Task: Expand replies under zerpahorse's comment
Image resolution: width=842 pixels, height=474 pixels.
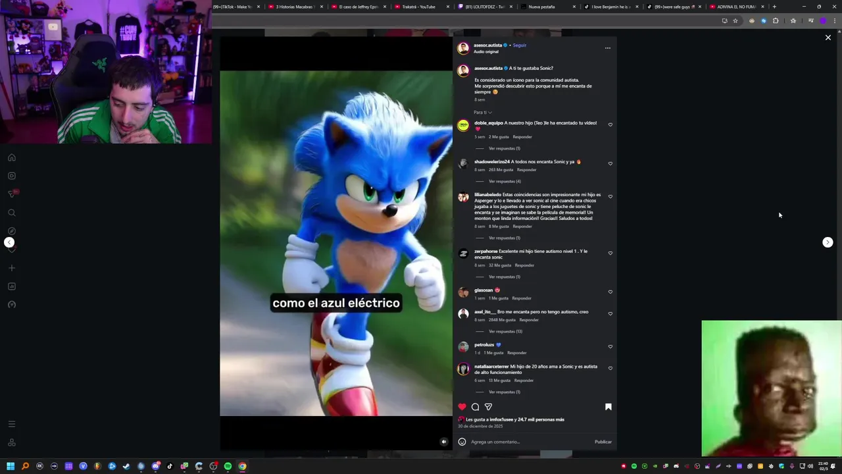Action: click(504, 276)
